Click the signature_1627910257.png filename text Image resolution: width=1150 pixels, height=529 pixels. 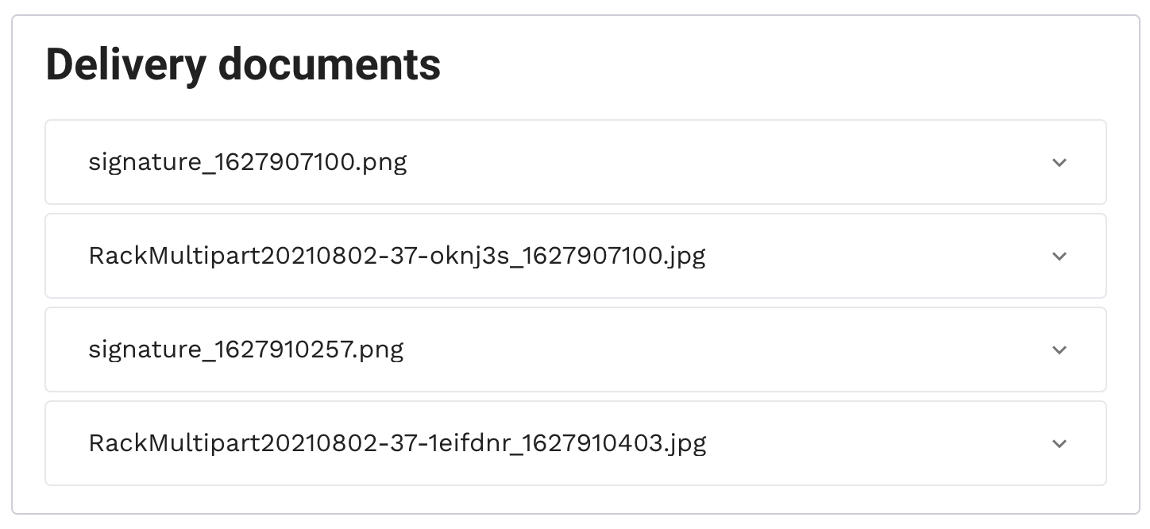(245, 350)
